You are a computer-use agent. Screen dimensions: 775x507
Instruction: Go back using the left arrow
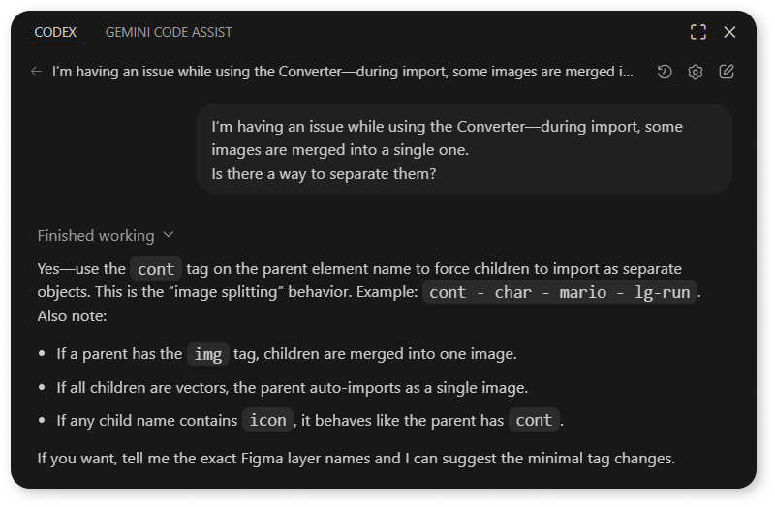click(x=36, y=72)
